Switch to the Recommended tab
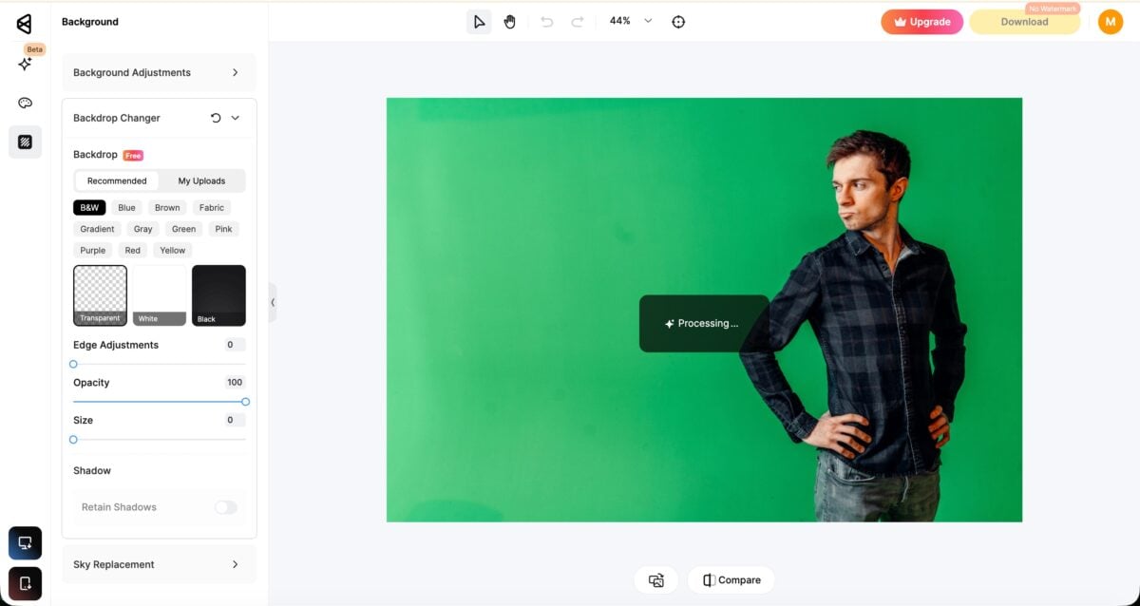Screen dimensions: 1140x606 coord(116,180)
